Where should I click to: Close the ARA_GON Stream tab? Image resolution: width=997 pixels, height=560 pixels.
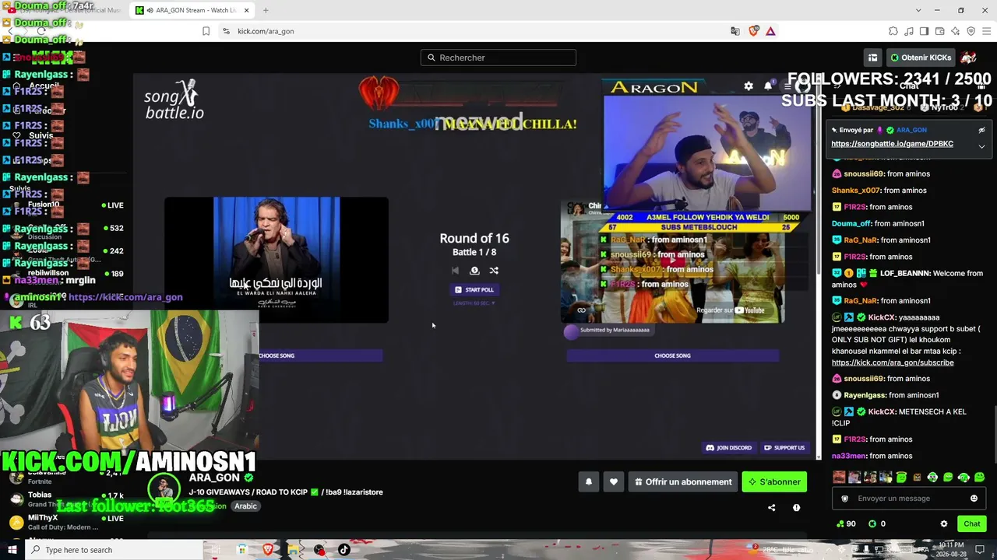[246, 10]
